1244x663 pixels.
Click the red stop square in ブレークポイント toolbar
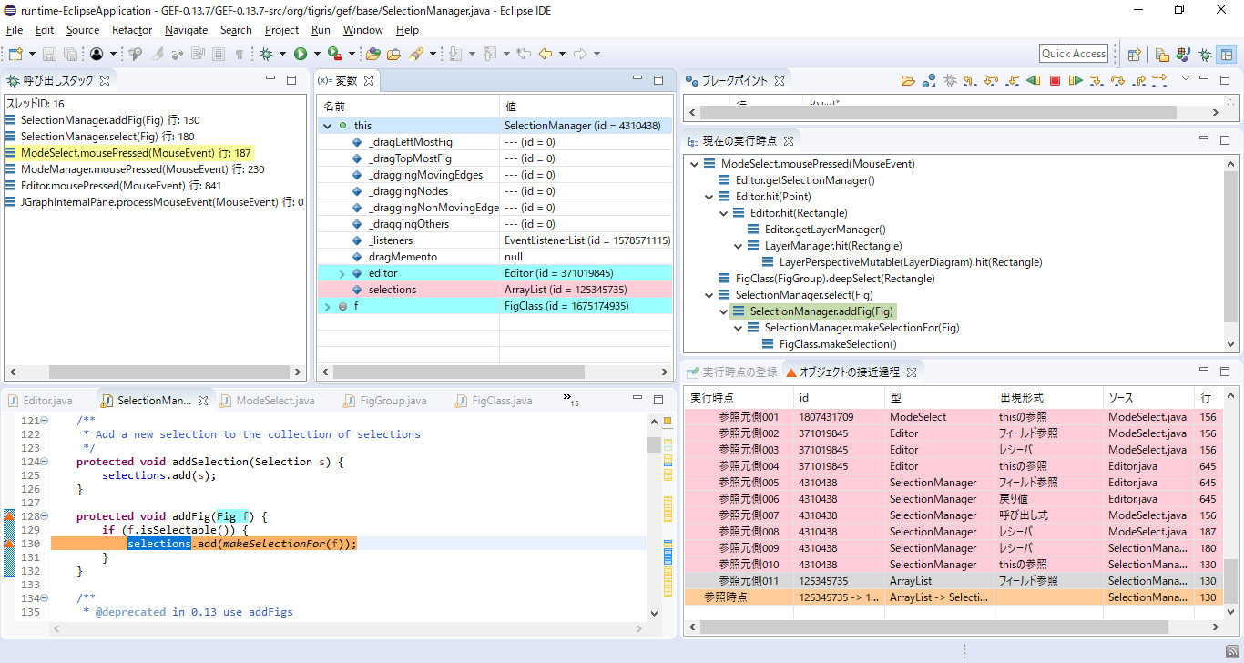pos(1055,80)
